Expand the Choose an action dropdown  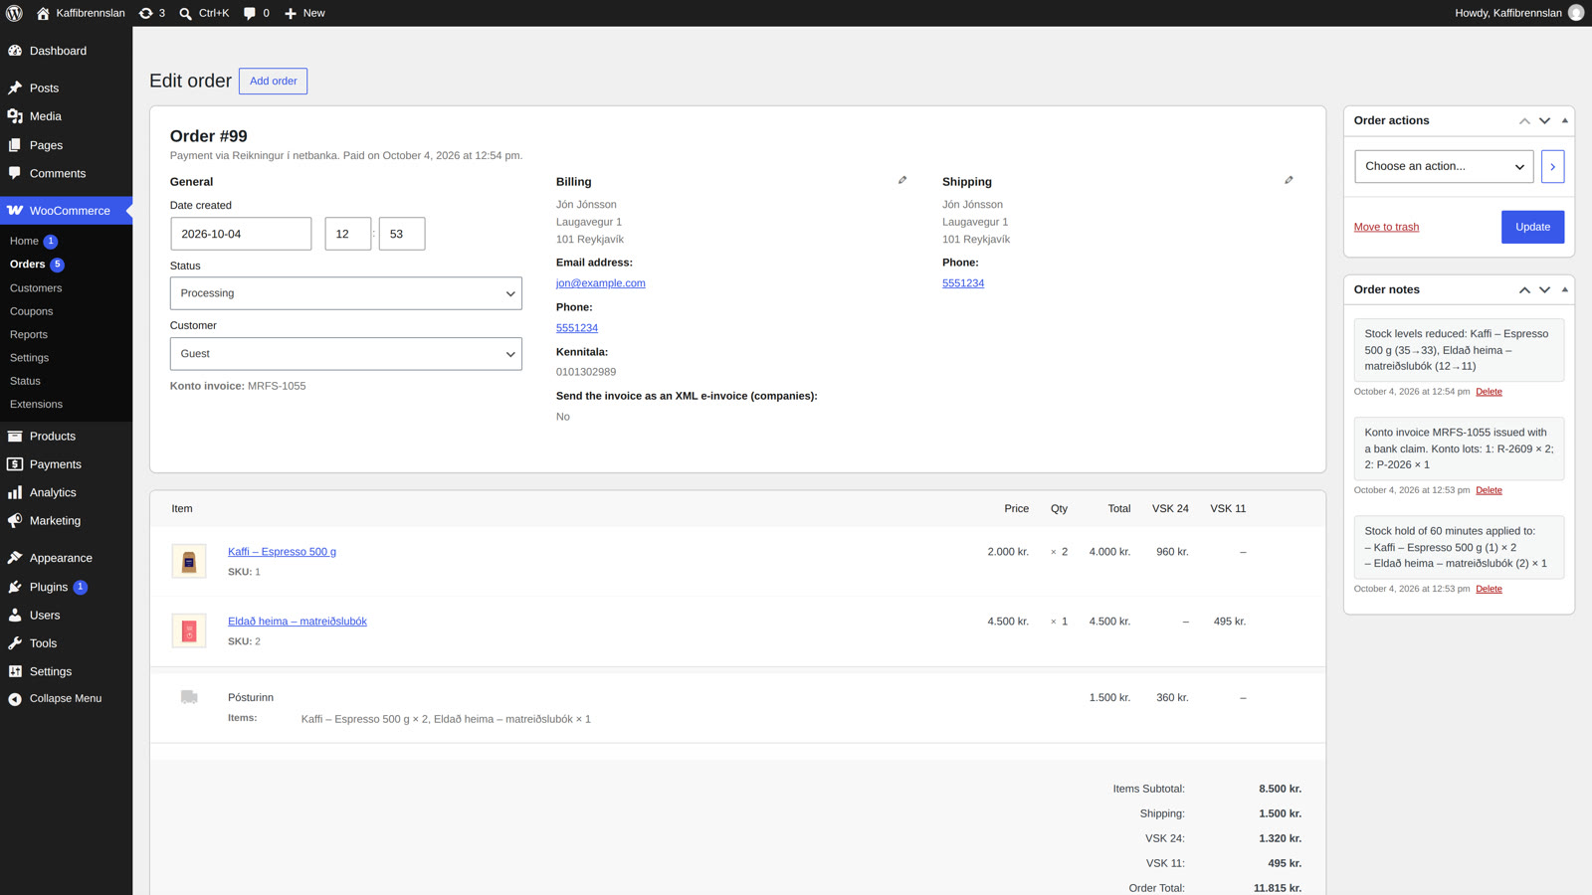(1444, 166)
